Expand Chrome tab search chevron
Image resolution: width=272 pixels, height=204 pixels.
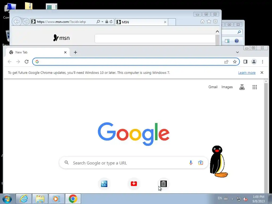coord(237,52)
